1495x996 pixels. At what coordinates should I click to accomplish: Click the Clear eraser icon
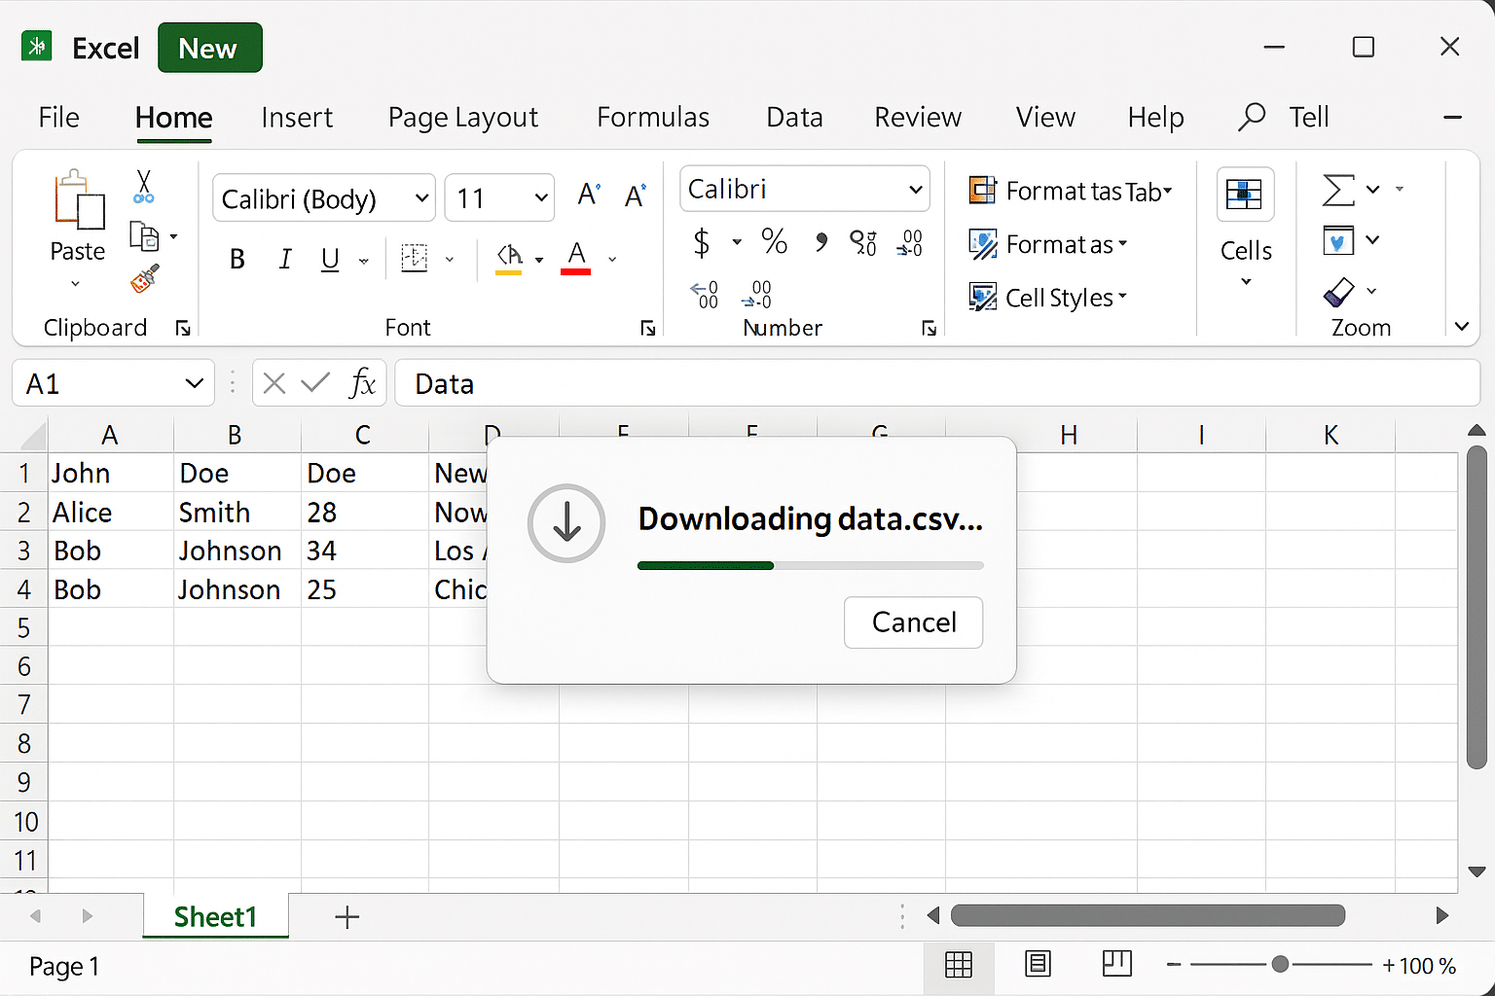[x=1338, y=291]
